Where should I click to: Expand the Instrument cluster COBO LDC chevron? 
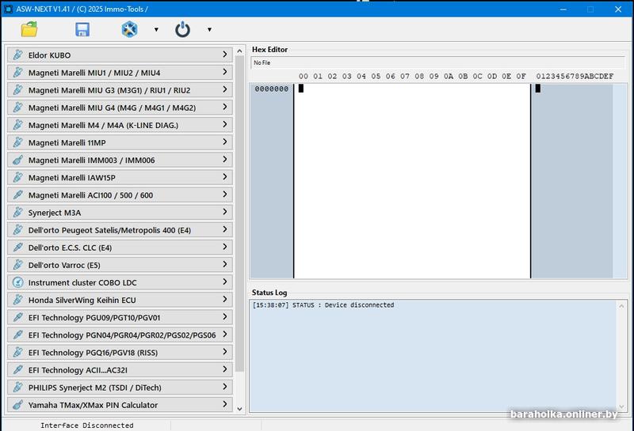point(225,282)
